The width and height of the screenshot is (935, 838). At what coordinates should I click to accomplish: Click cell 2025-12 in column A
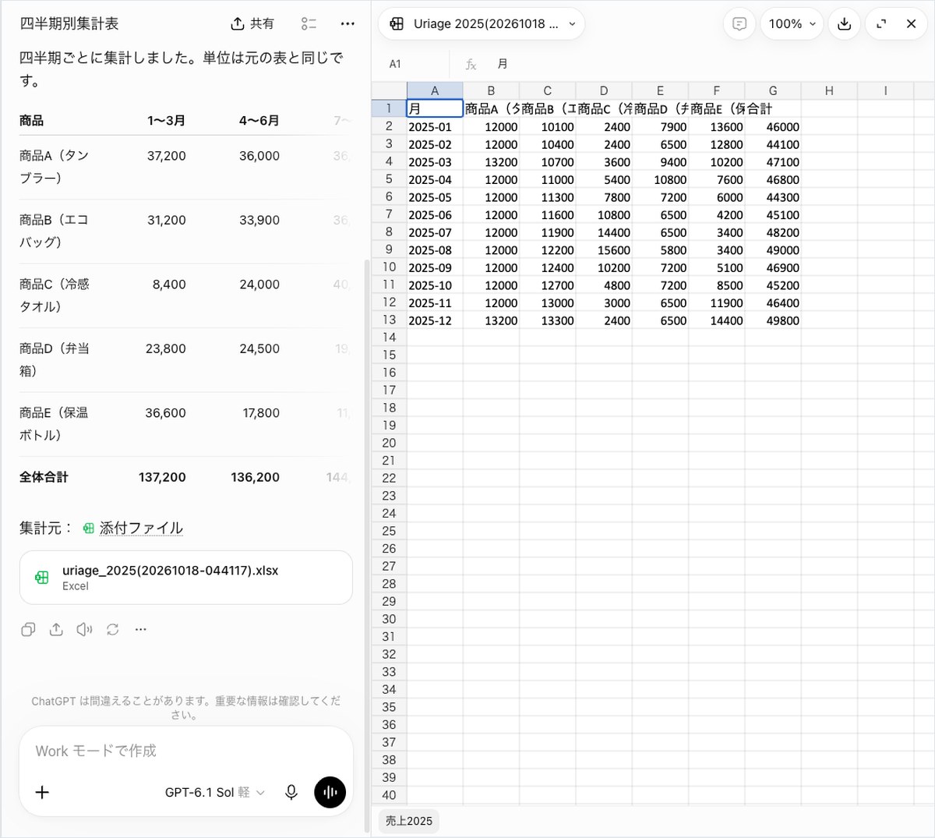tap(435, 320)
